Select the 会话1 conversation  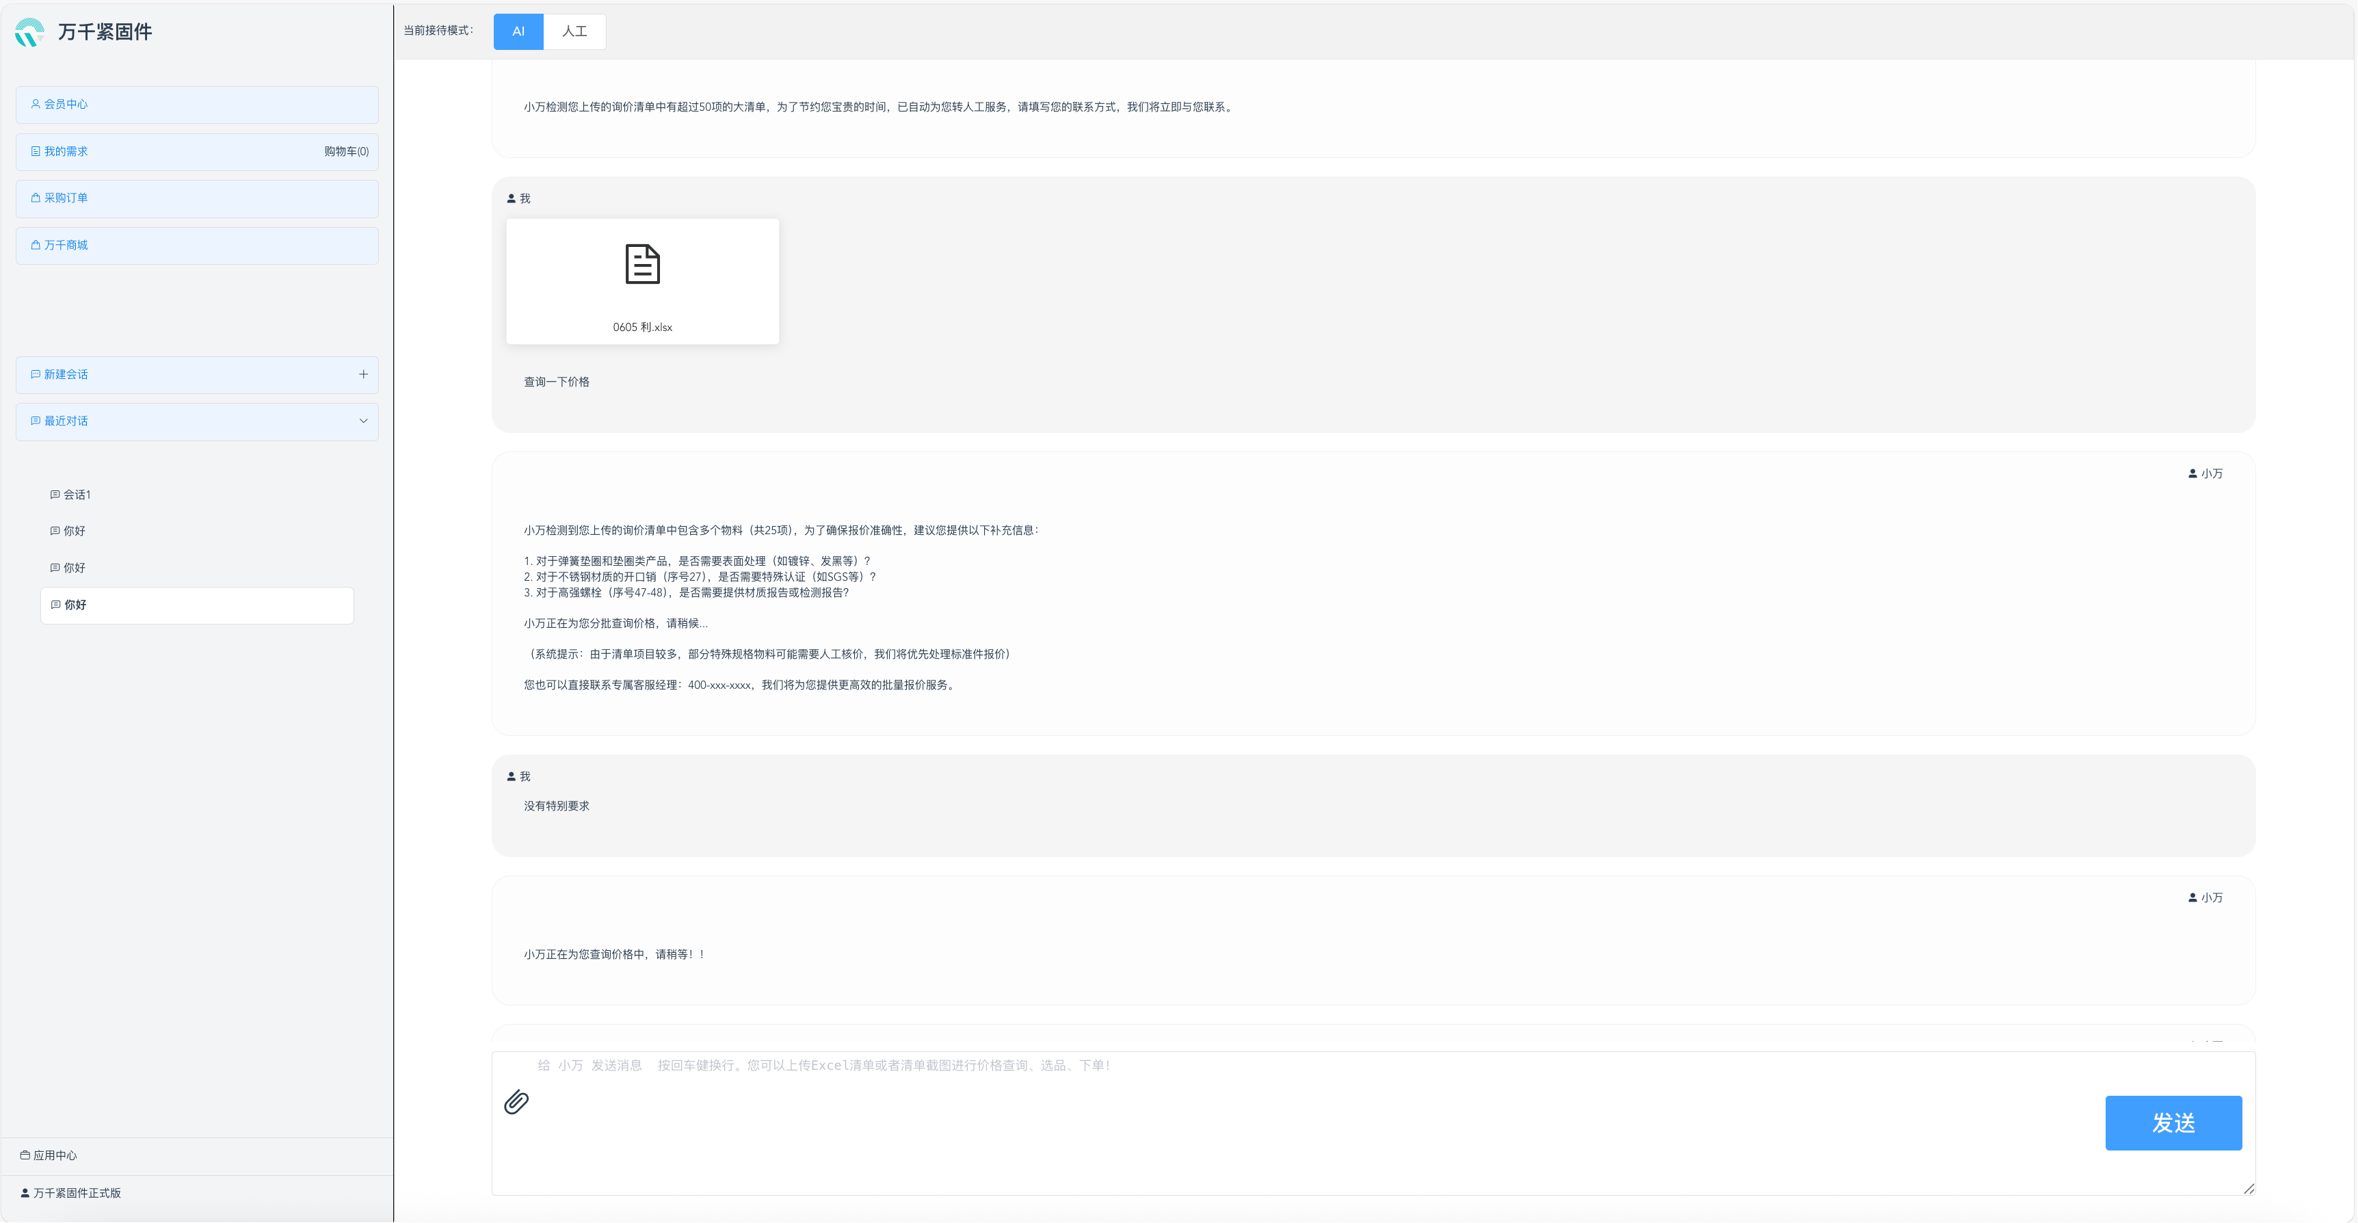click(x=77, y=495)
